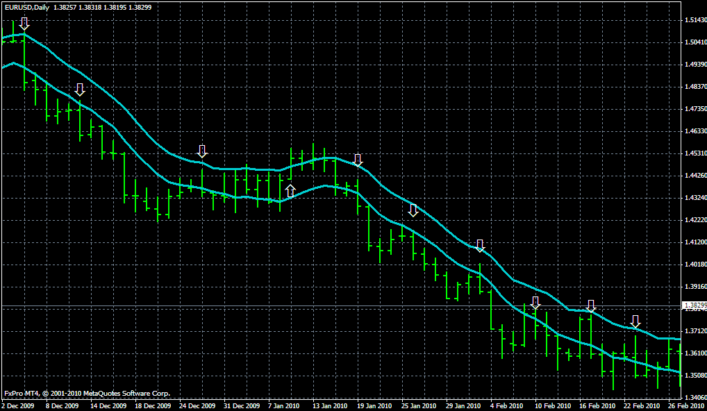Click the 16 Feb 2010 date label
Image resolution: width=707 pixels, height=411 pixels.
click(x=597, y=405)
